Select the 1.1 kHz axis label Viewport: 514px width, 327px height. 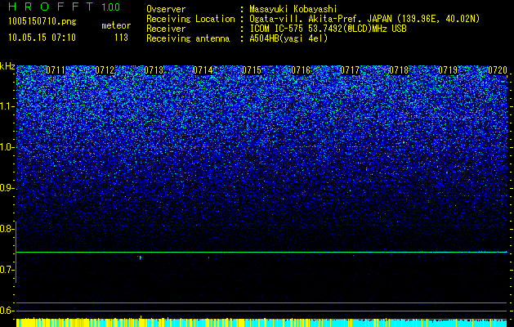(x=7, y=106)
